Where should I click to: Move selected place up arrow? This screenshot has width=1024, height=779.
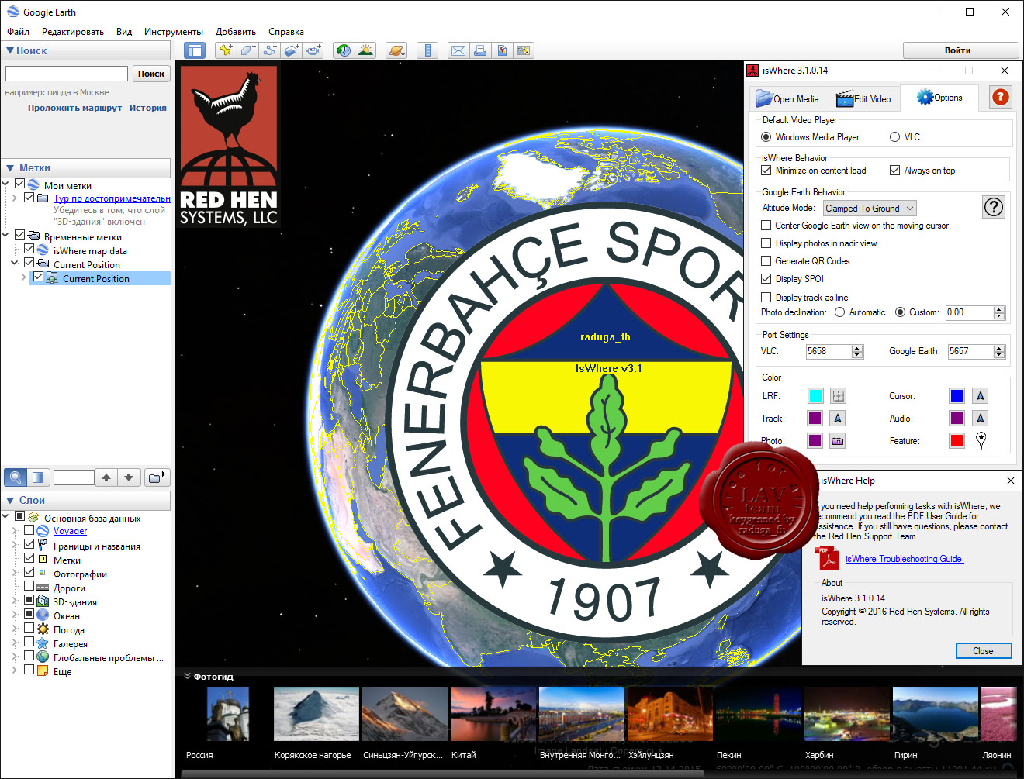106,477
